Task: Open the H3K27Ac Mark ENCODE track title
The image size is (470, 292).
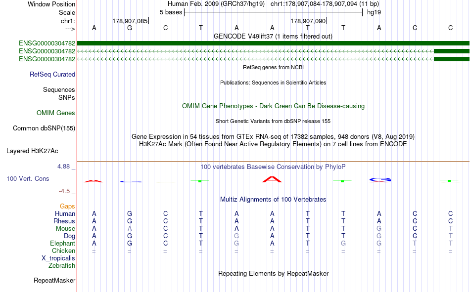Action: click(273, 144)
